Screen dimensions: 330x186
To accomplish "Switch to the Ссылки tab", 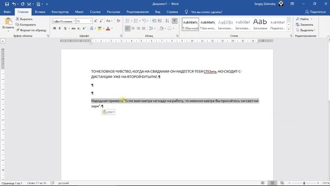I will coord(95,12).
